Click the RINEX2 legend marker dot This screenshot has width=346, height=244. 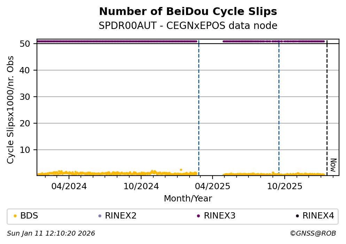[x=100, y=216]
